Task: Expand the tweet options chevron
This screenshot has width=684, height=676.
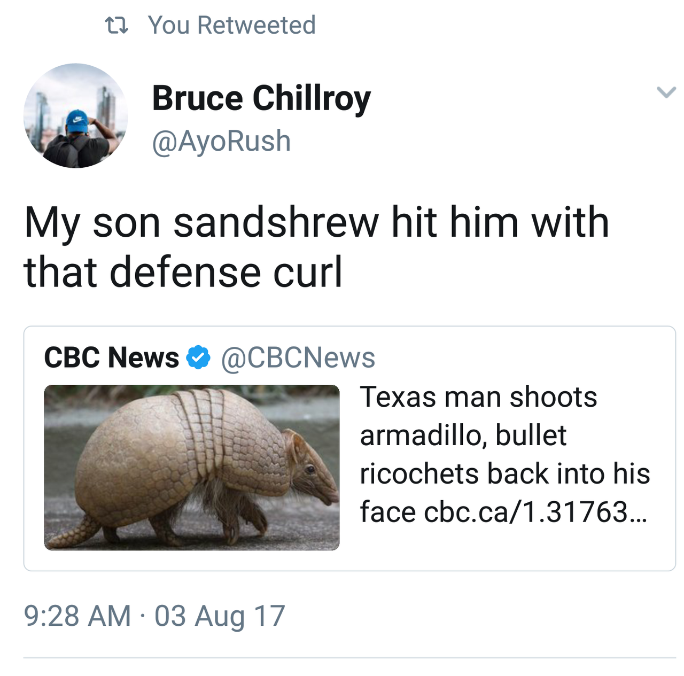Action: pyautogui.click(x=666, y=92)
